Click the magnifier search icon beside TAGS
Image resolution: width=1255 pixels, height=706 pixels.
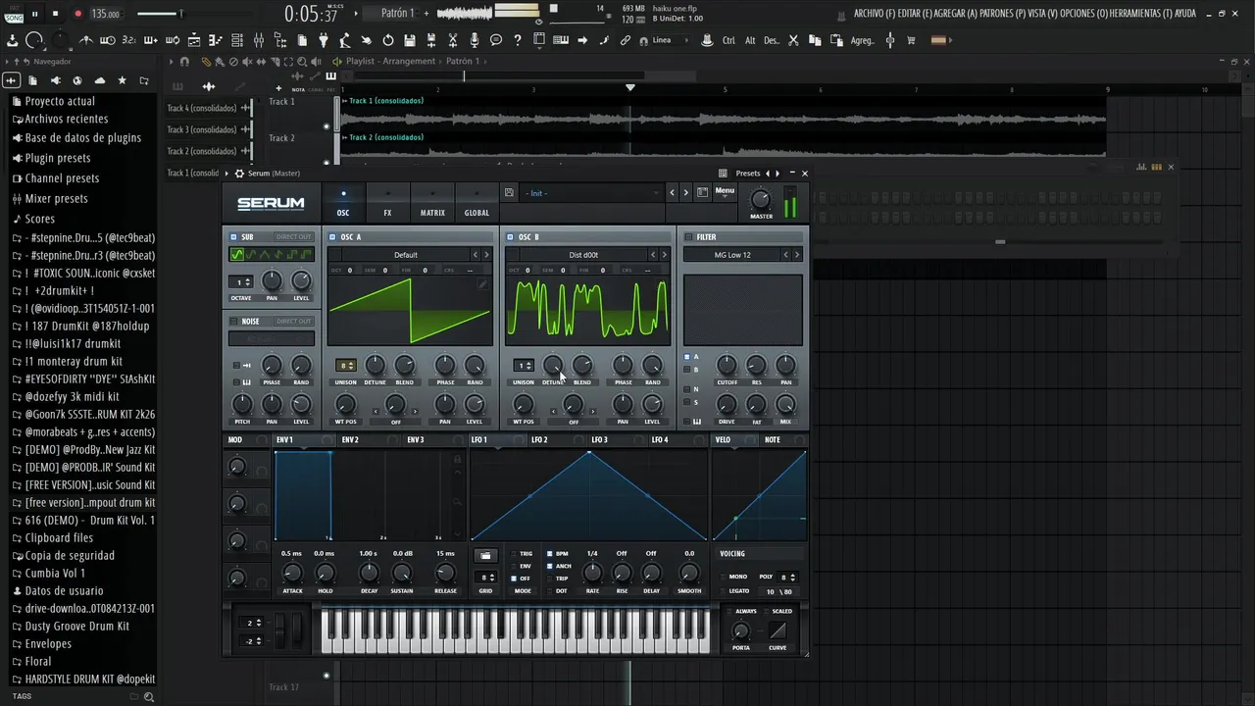tap(149, 696)
